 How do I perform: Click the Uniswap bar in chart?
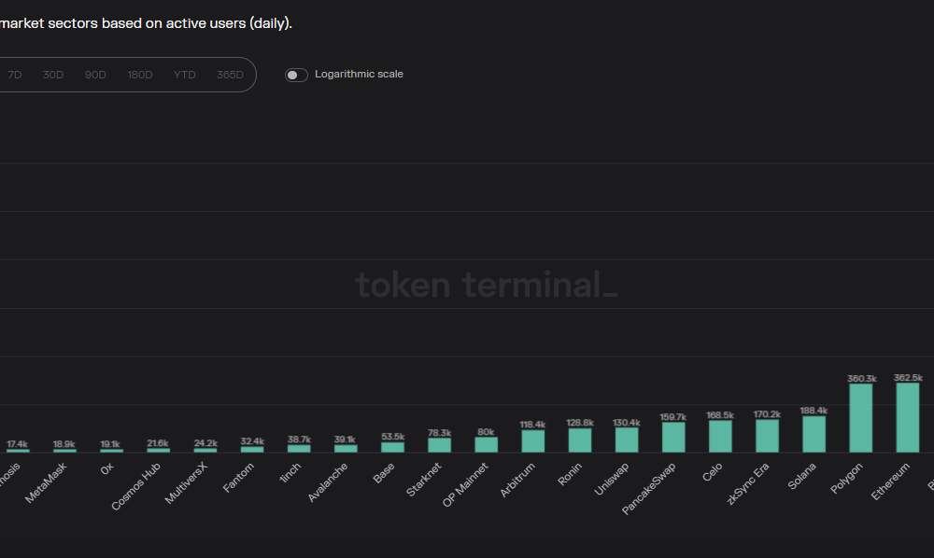pos(627,440)
